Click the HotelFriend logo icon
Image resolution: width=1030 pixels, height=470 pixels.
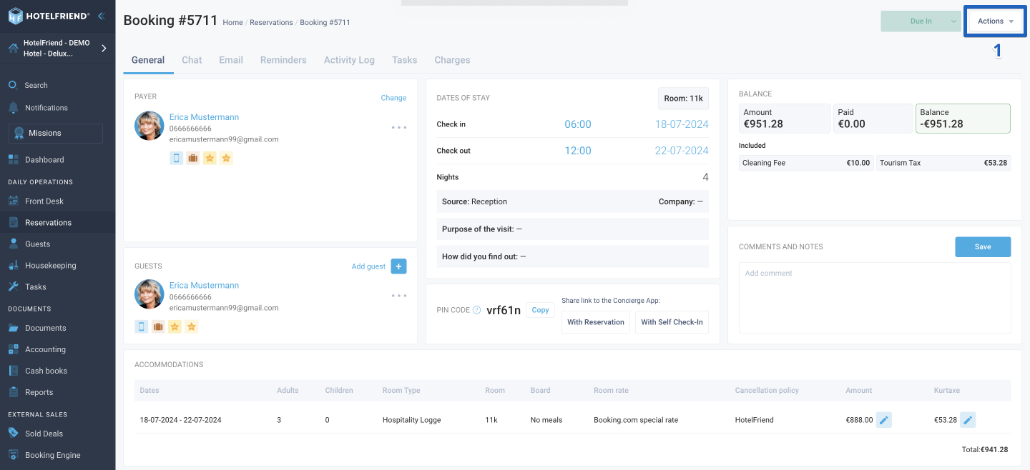[x=16, y=16]
